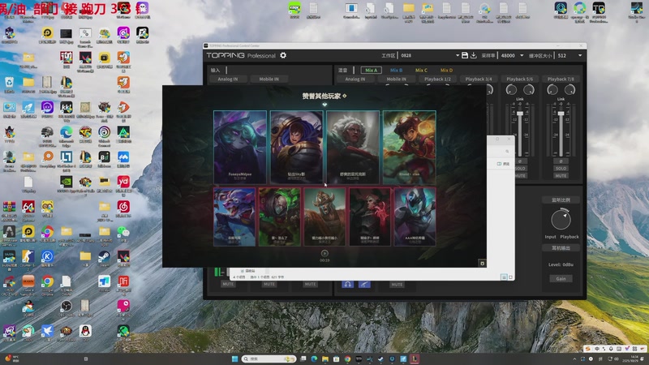Click the search icon in the file window
649x365 pixels.
[507, 152]
